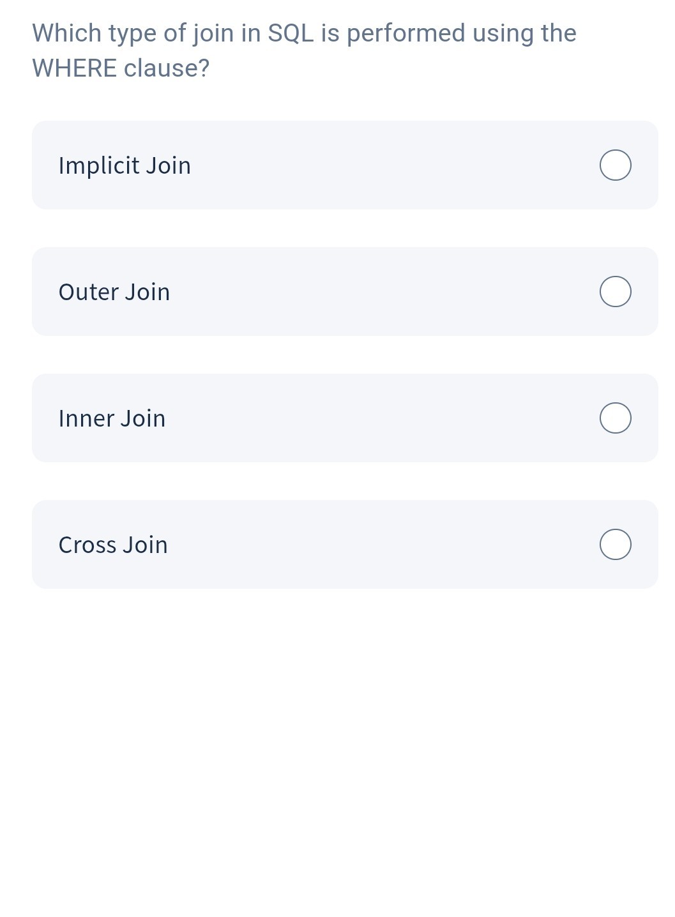
Task: Click the word "SQL" in the question
Action: tap(291, 33)
